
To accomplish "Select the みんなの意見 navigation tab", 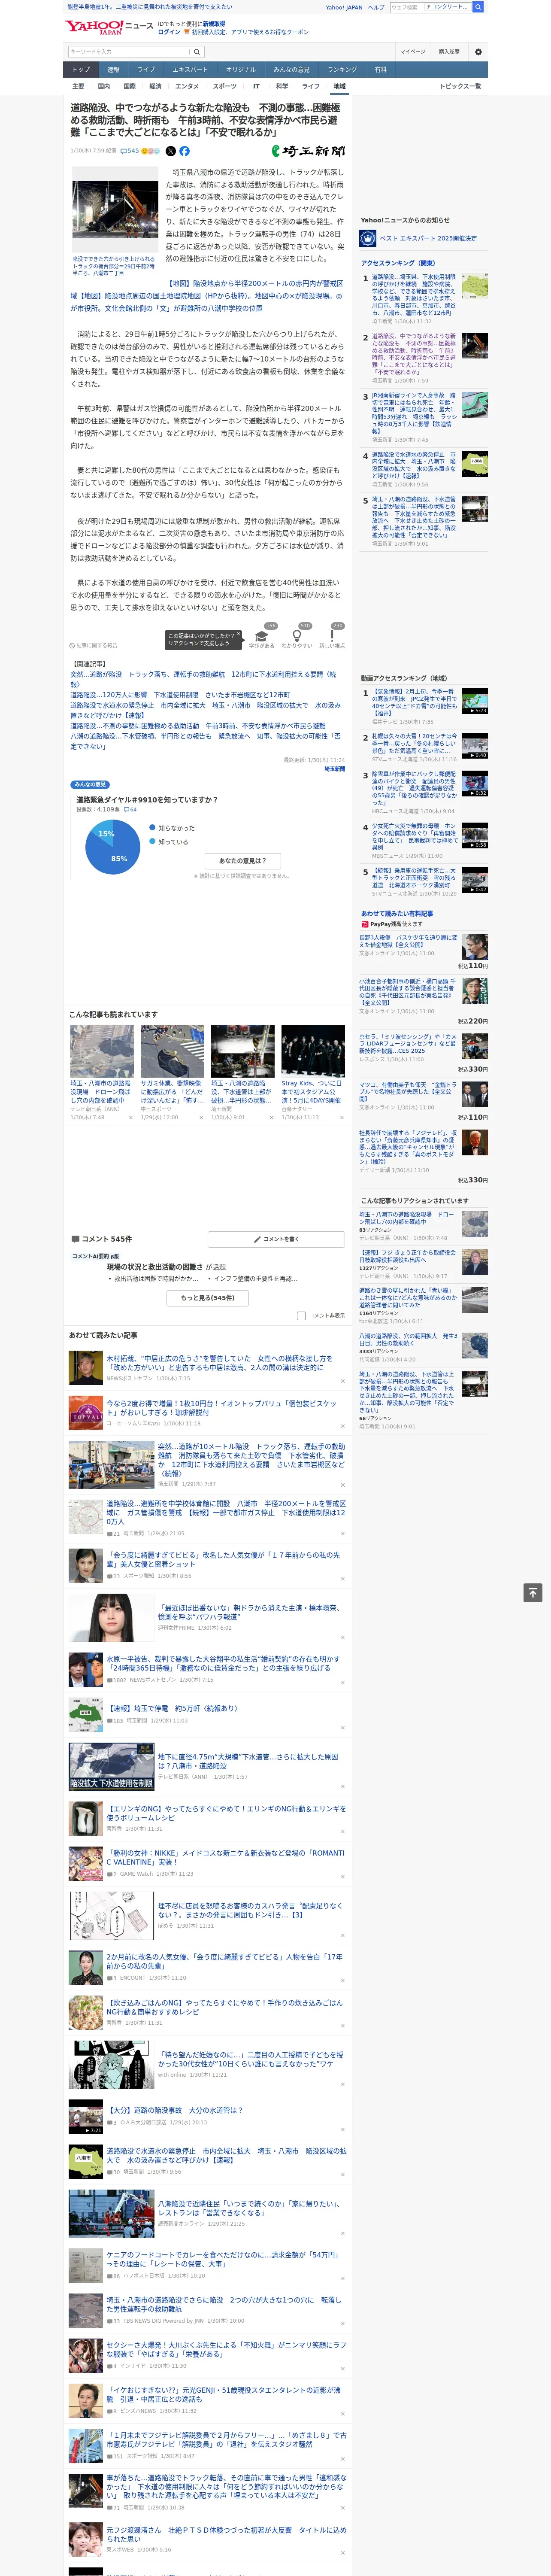I will [291, 70].
